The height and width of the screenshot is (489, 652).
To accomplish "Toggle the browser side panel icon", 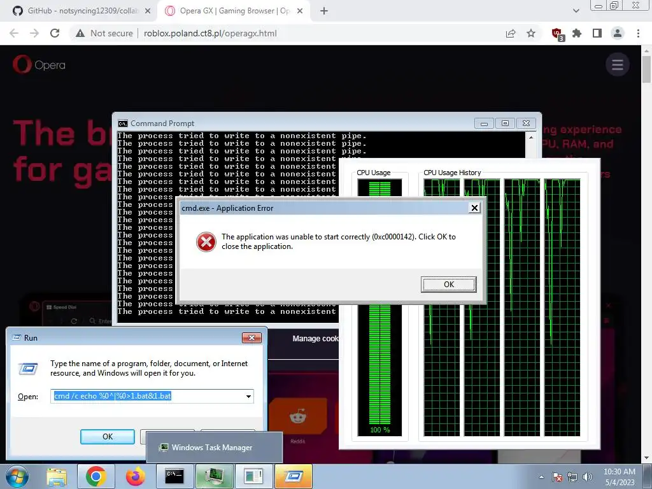I will tap(597, 33).
